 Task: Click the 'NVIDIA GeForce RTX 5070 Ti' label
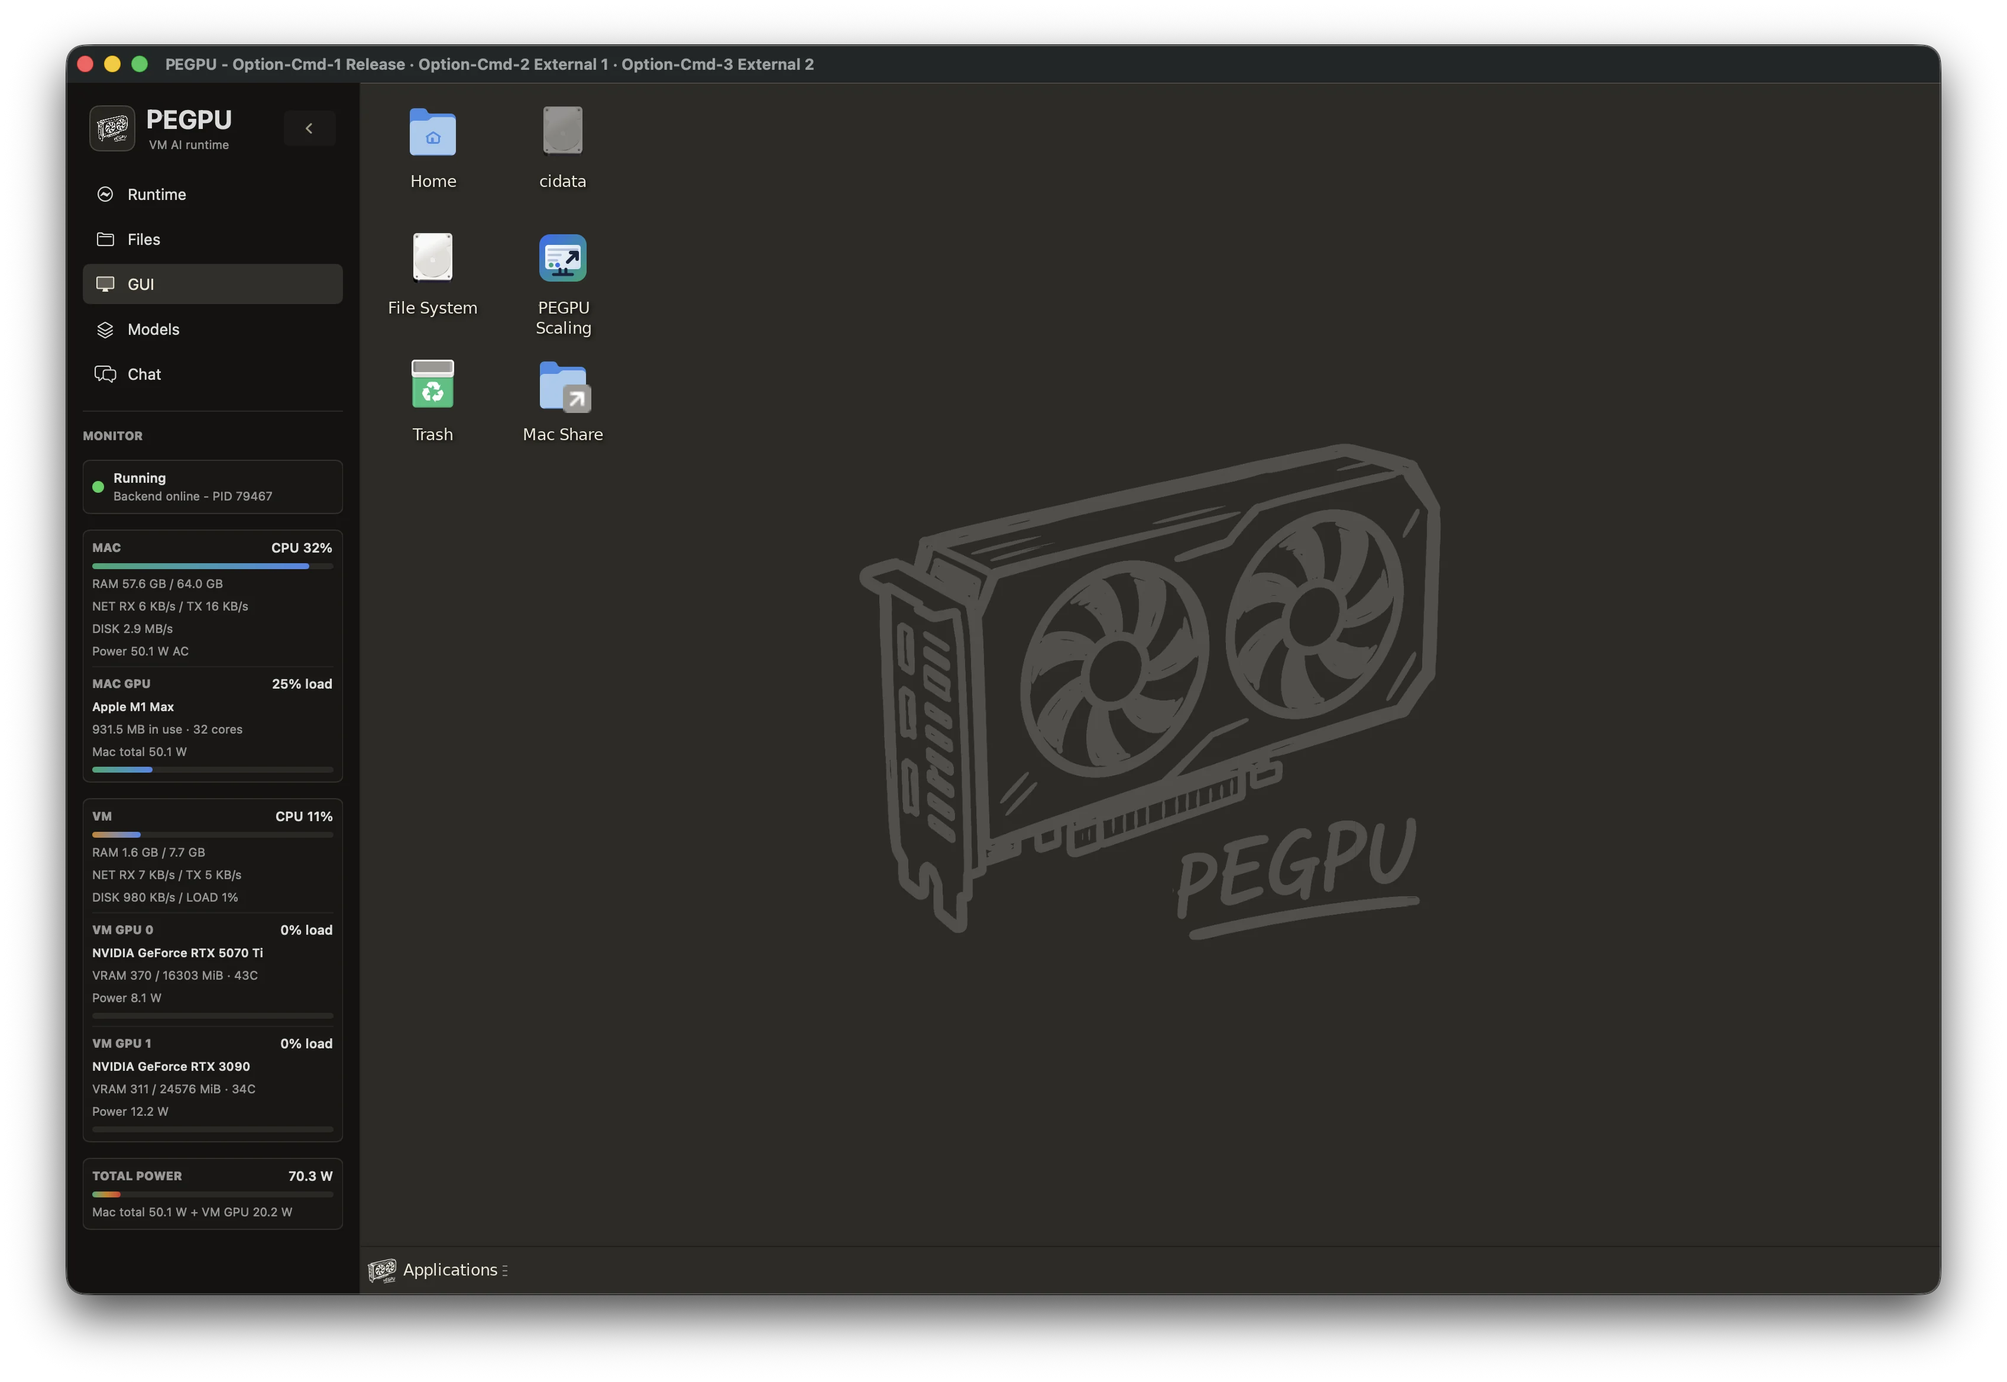coord(177,952)
